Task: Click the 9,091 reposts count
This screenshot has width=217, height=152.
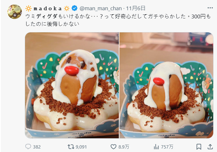Action: 81,147
